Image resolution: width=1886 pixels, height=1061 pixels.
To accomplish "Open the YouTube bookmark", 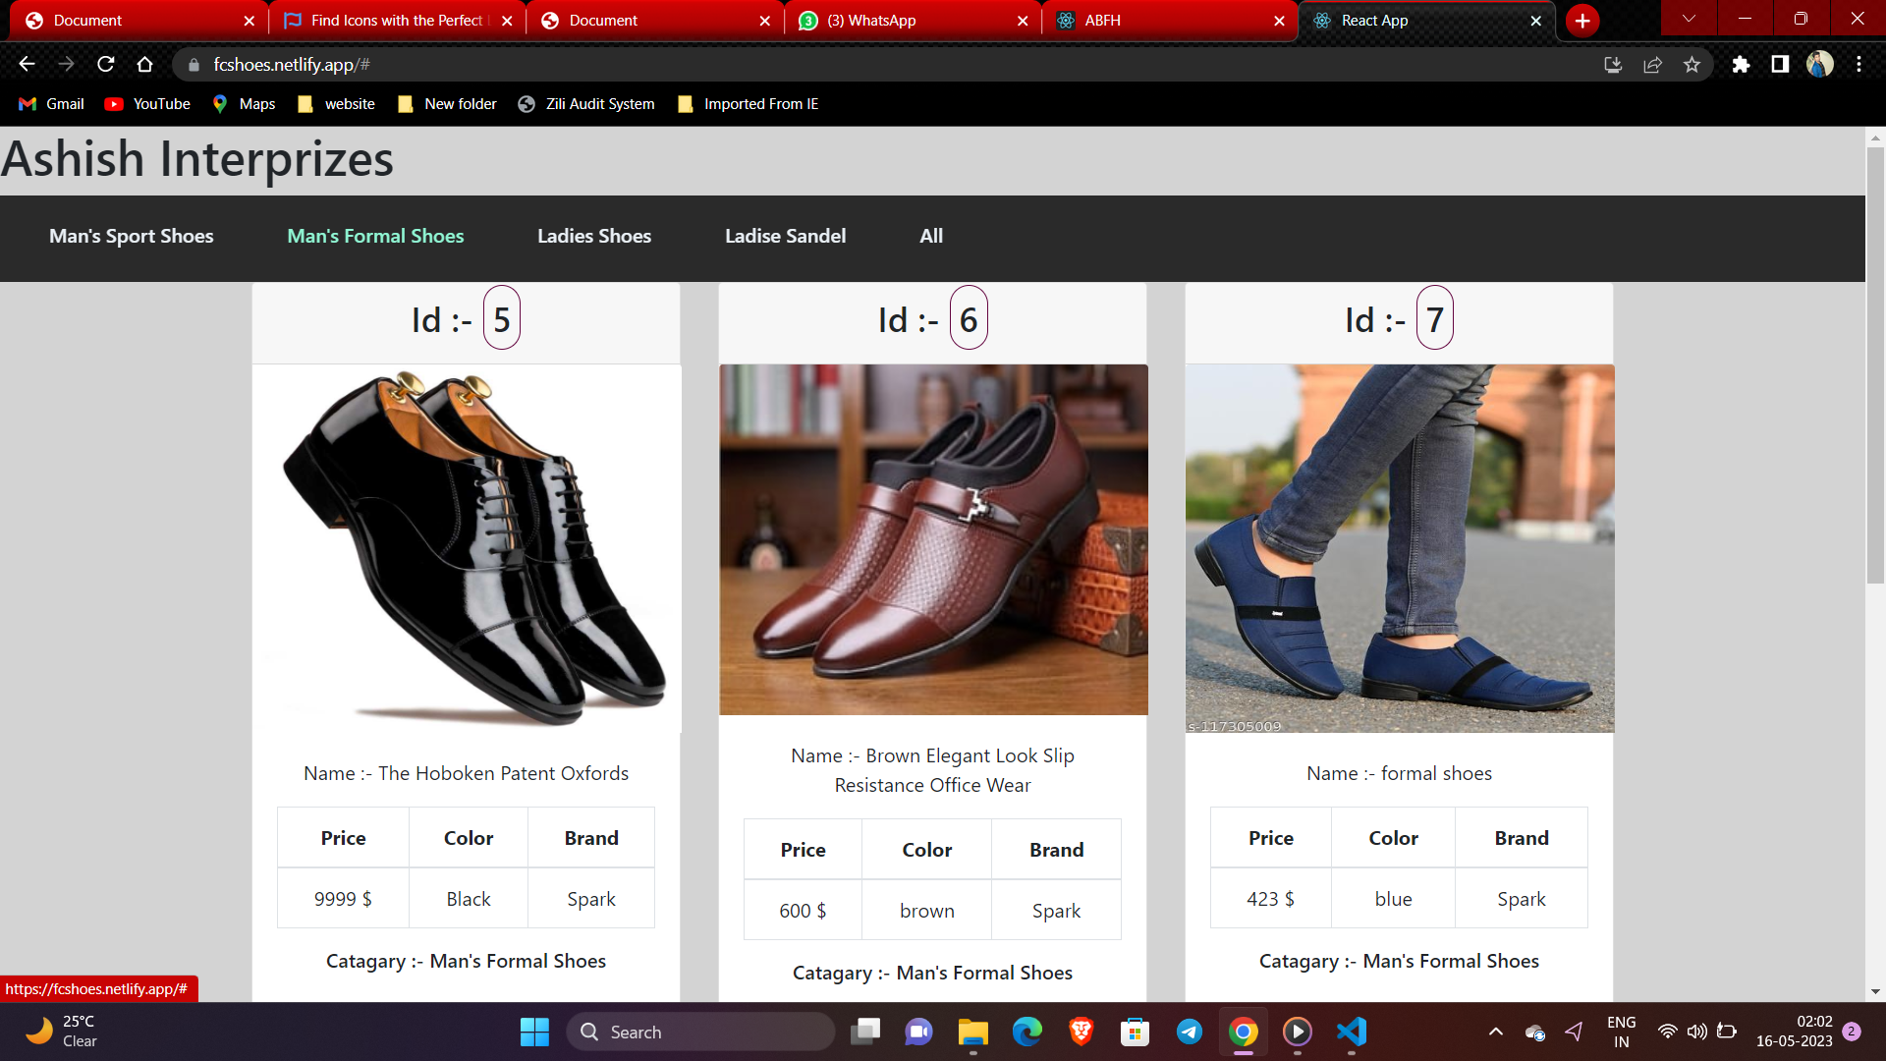I will [x=148, y=104].
